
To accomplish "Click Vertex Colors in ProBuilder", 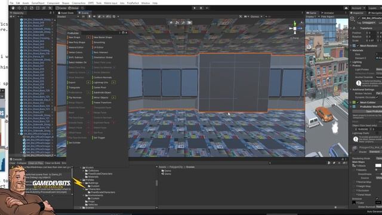I will [76, 53].
